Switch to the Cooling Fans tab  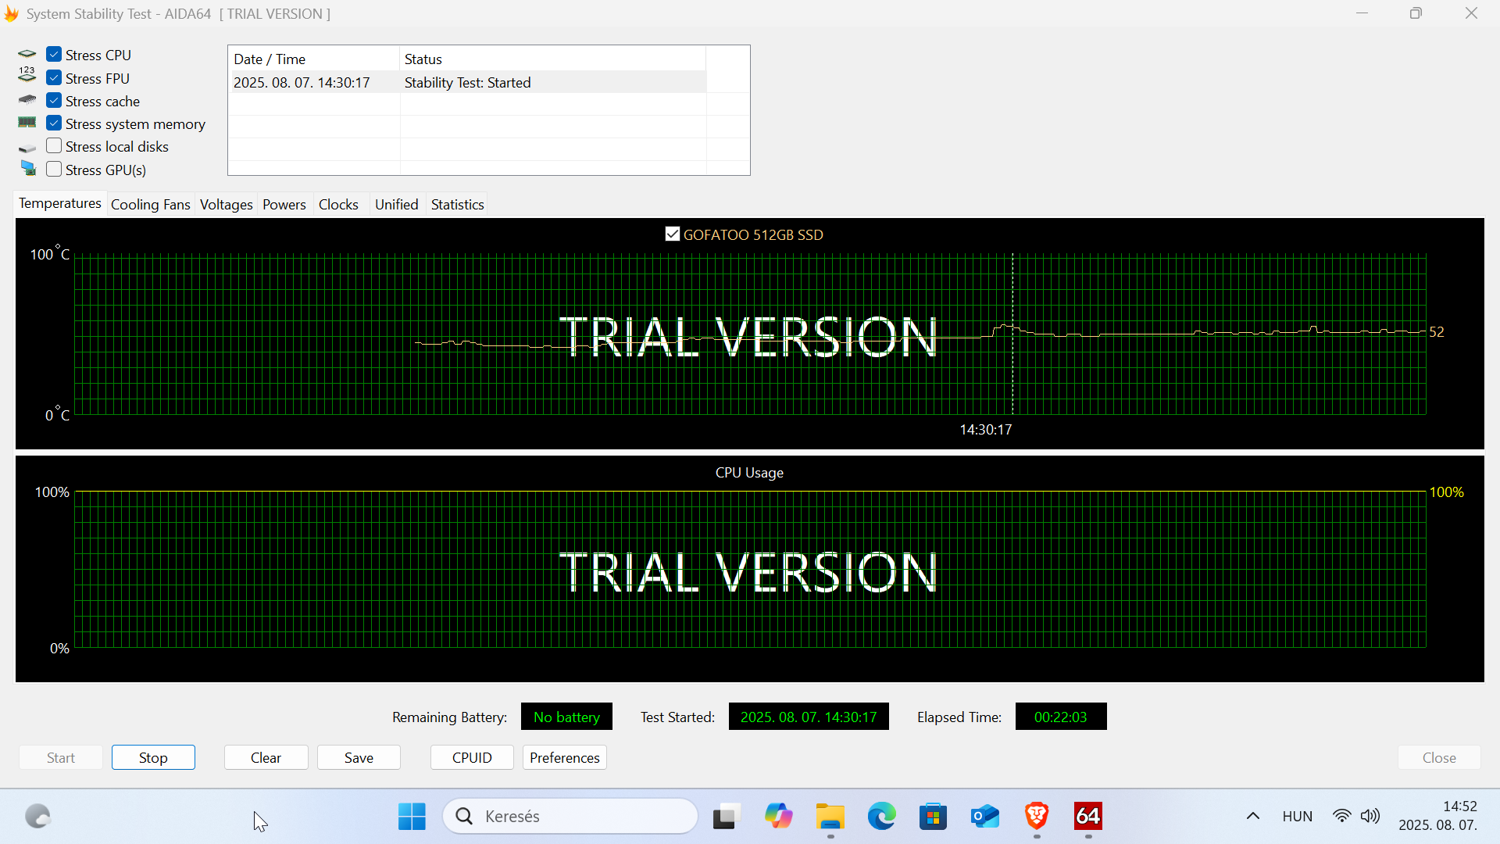[151, 205]
